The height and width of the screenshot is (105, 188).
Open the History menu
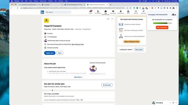[36, 1]
